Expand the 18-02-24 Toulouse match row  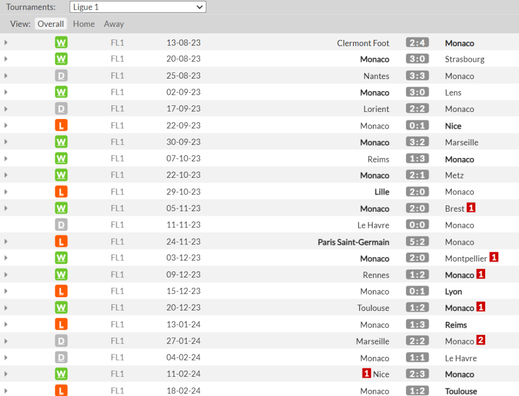pyautogui.click(x=6, y=391)
